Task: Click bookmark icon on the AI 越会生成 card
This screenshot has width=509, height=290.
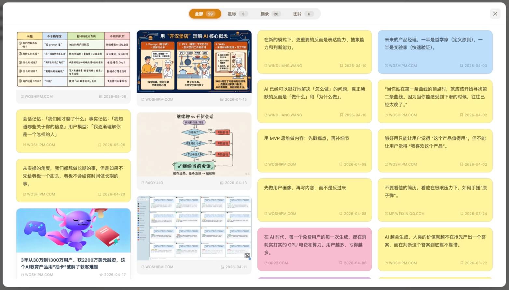Action: tap(462, 263)
